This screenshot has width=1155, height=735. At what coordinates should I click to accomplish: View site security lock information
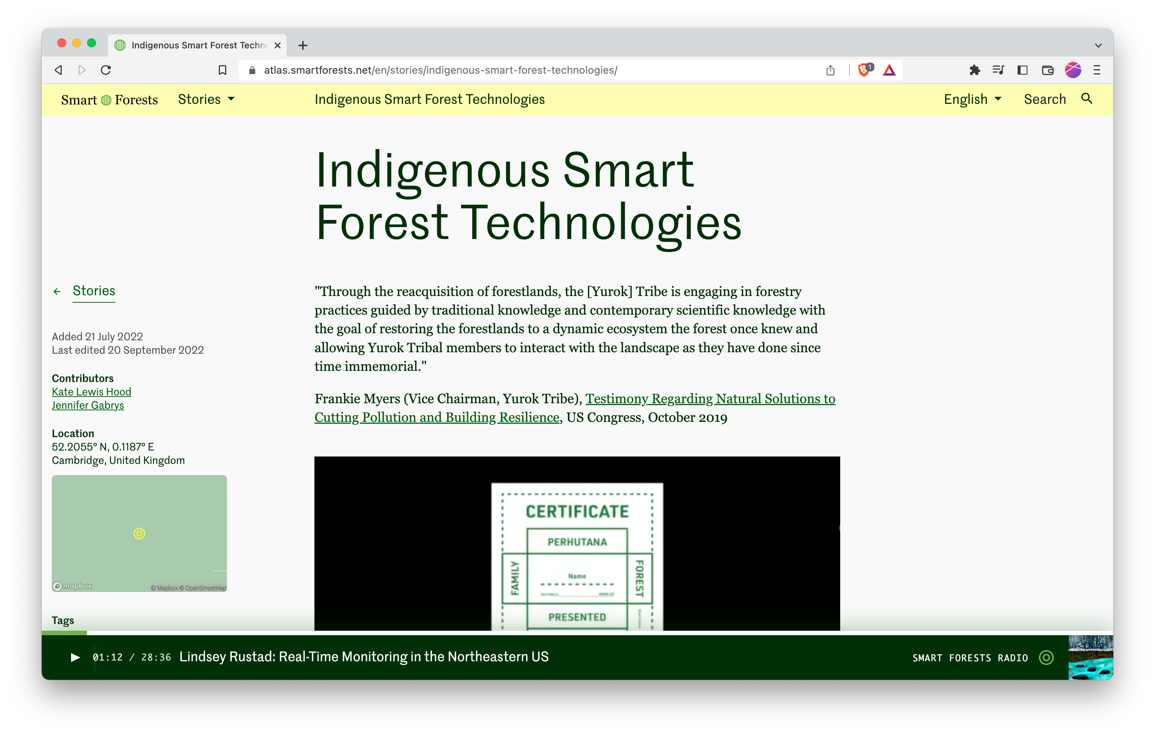[252, 70]
